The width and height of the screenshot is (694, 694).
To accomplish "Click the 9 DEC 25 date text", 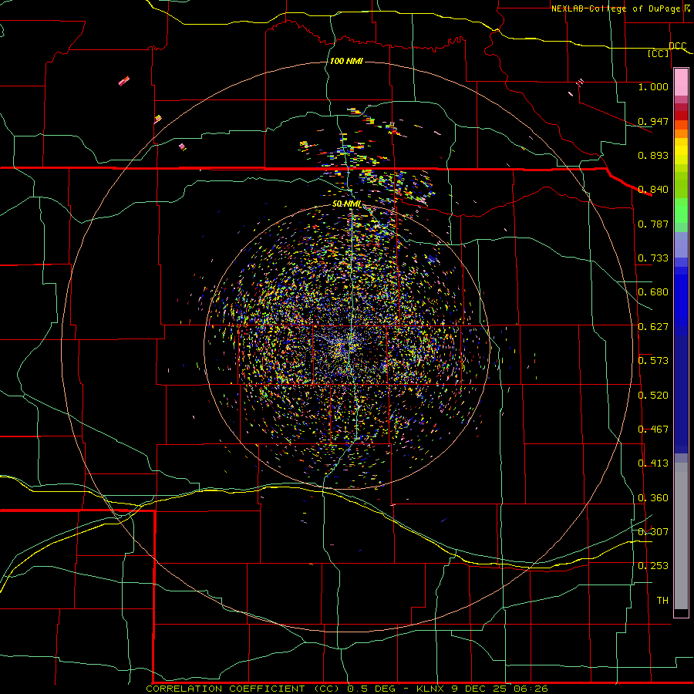I will [x=480, y=689].
